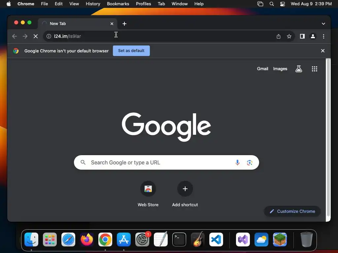Image resolution: width=338 pixels, height=253 pixels.
Task: Open Visual Studio from the Dock
Action: [243, 239]
